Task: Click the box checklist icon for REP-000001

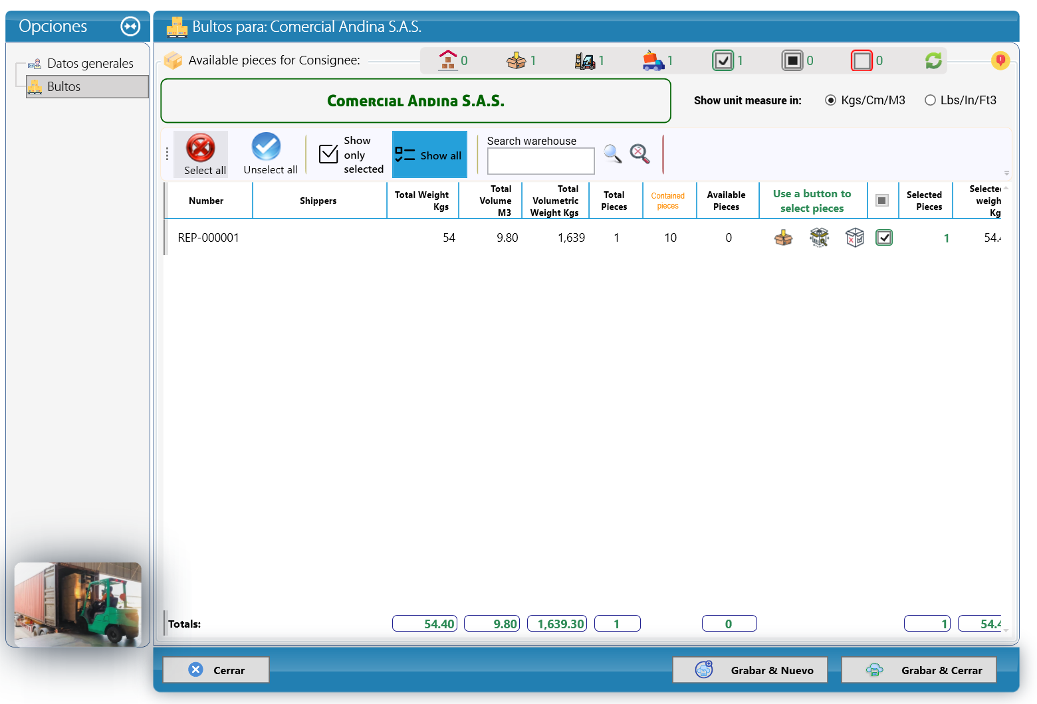Action: 855,238
